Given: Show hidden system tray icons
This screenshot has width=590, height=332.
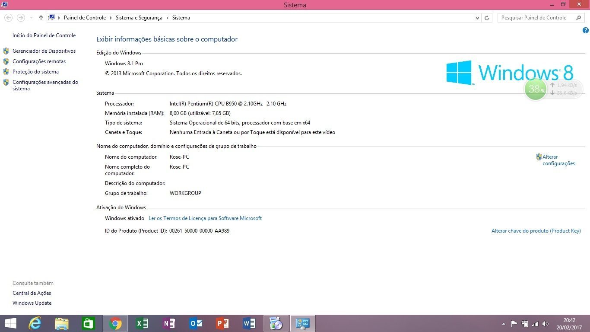Looking at the screenshot, I should click(504, 324).
